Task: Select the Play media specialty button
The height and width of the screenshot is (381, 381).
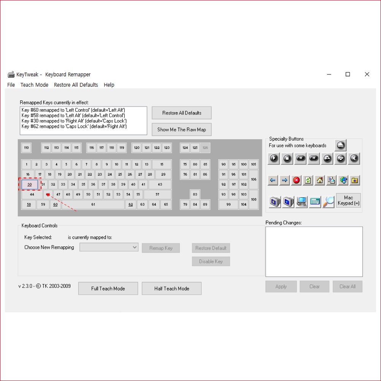Action: tap(274, 159)
